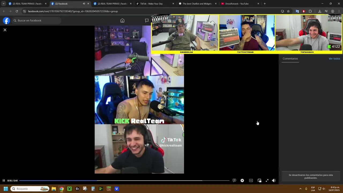Expand video to fullscreen
Image resolution: width=343 pixels, height=193 pixels.
coord(267,181)
